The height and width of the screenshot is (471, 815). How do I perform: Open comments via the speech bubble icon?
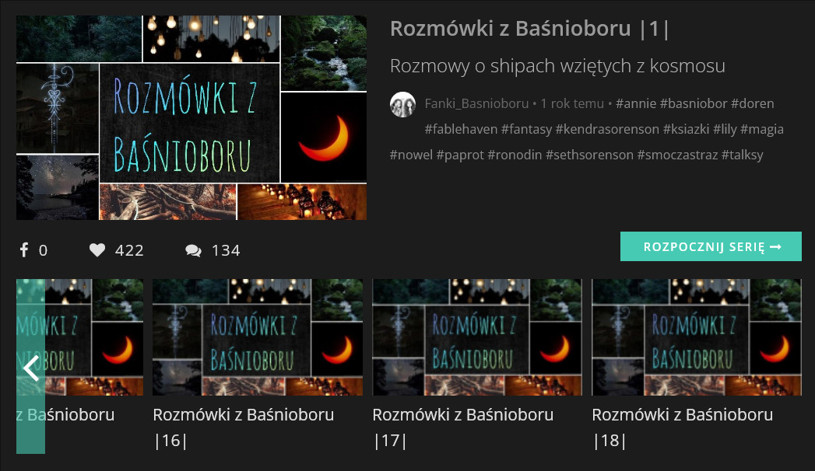click(x=193, y=250)
